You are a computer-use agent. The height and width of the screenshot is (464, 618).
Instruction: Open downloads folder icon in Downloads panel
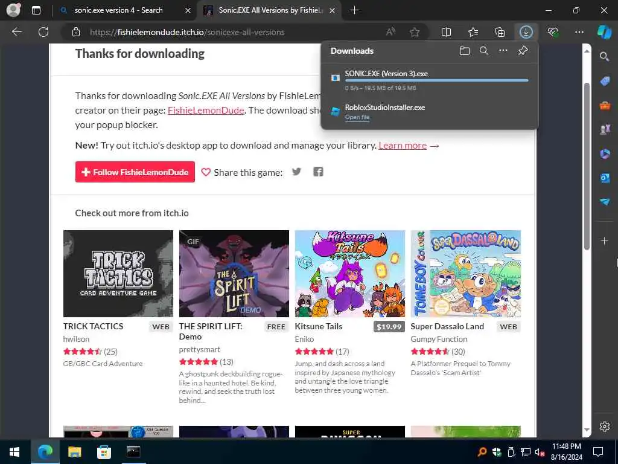464,51
